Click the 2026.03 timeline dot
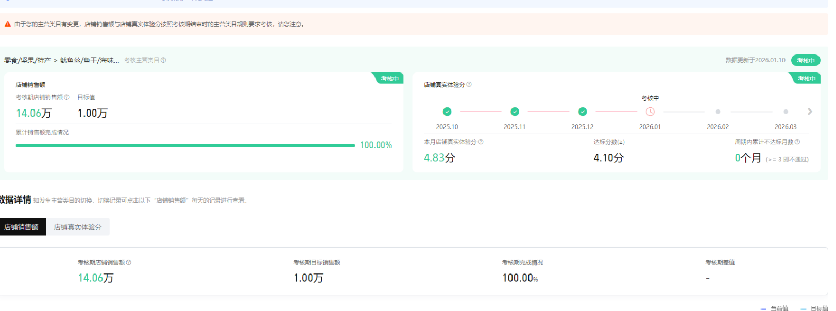The width and height of the screenshot is (836, 311). (786, 112)
